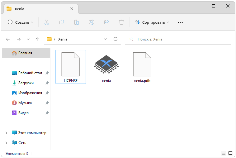Viewport: 236px width, 158px height.
Task: Expand Этот компьютер tree node
Action: coord(6,133)
